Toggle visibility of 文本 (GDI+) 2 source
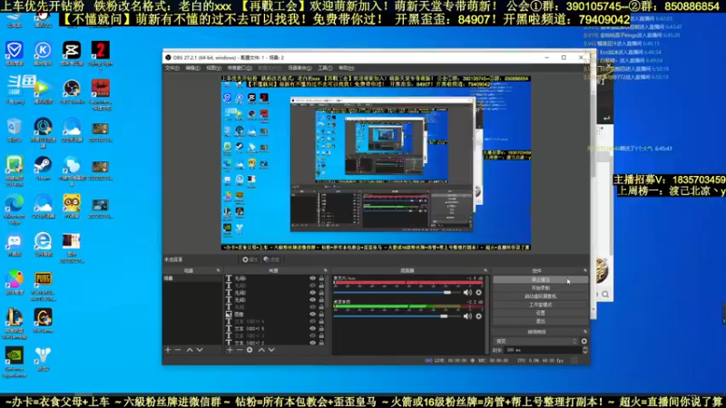 pos(312,343)
